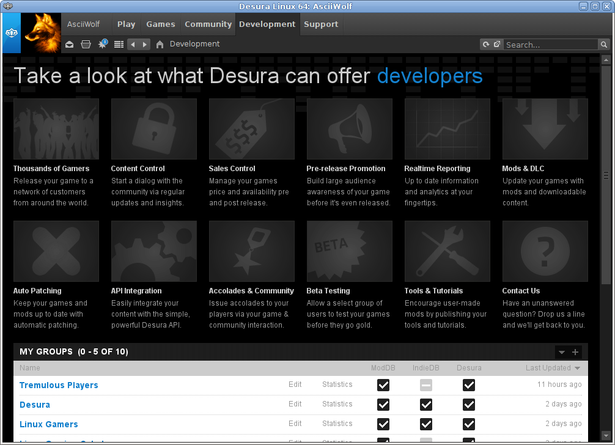Screen dimensions: 615x445
Task: Open the Tremulous Players group
Action: [59, 386]
